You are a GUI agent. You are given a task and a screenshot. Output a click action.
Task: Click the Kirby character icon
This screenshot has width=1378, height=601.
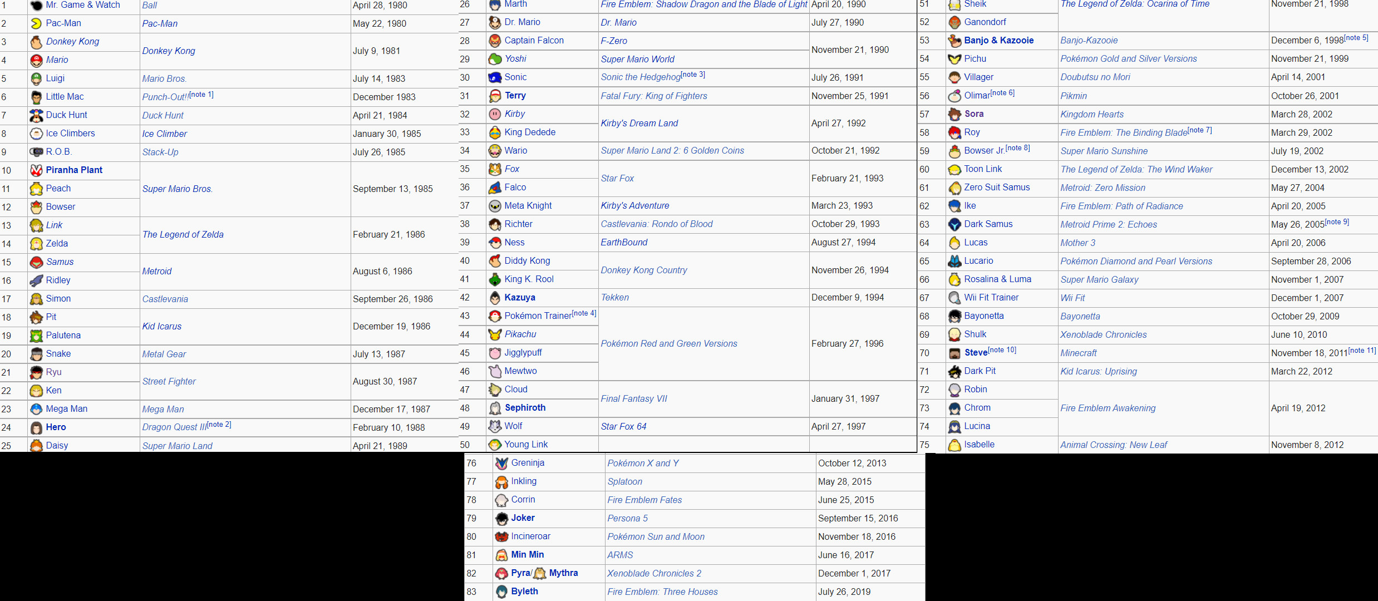click(x=495, y=114)
